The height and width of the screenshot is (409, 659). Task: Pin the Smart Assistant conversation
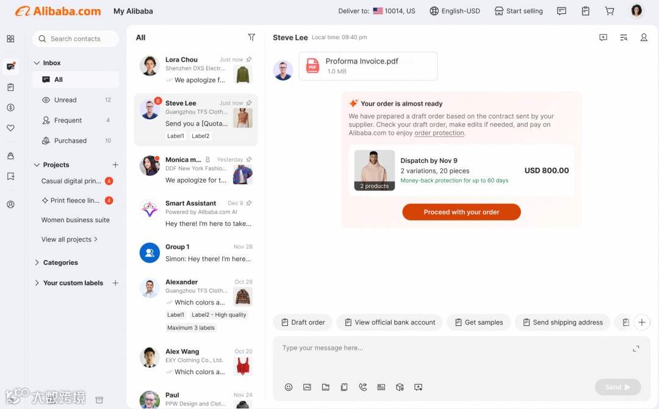pos(249,203)
